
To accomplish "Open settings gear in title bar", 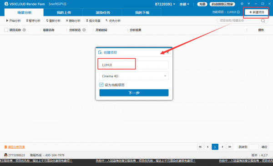I will tap(242, 4).
